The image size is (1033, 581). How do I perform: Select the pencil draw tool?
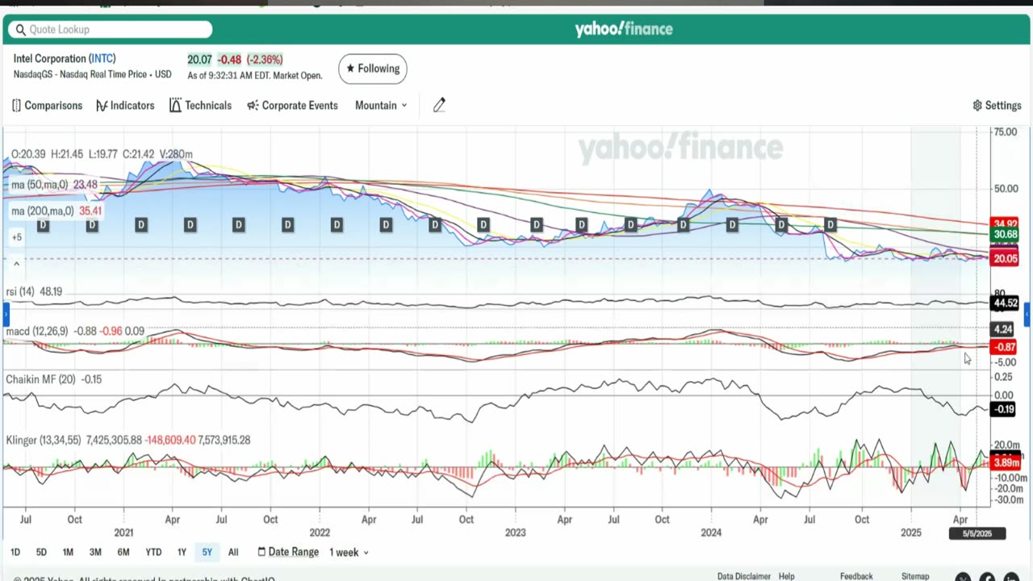[439, 105]
